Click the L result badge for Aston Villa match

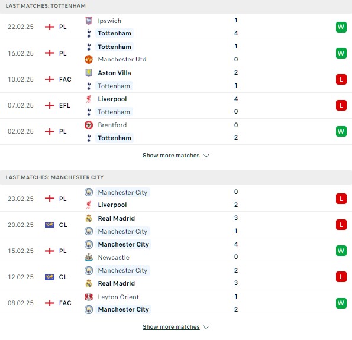point(341,79)
